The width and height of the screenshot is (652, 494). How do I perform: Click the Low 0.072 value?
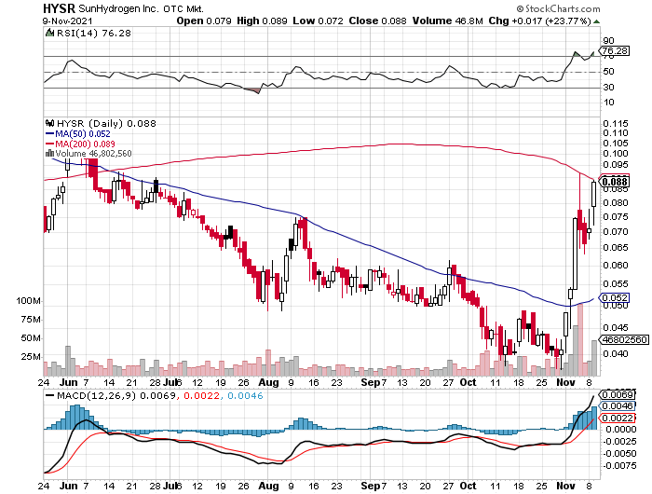pyautogui.click(x=319, y=21)
